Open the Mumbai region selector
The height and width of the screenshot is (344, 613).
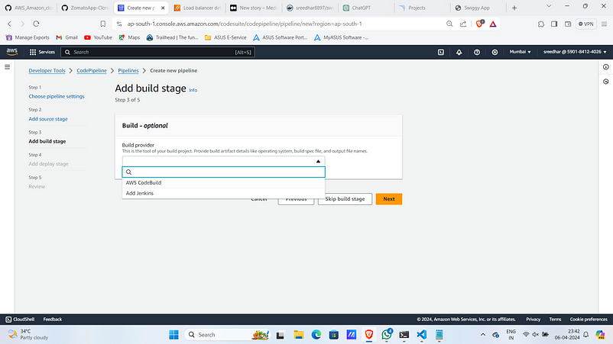520,52
